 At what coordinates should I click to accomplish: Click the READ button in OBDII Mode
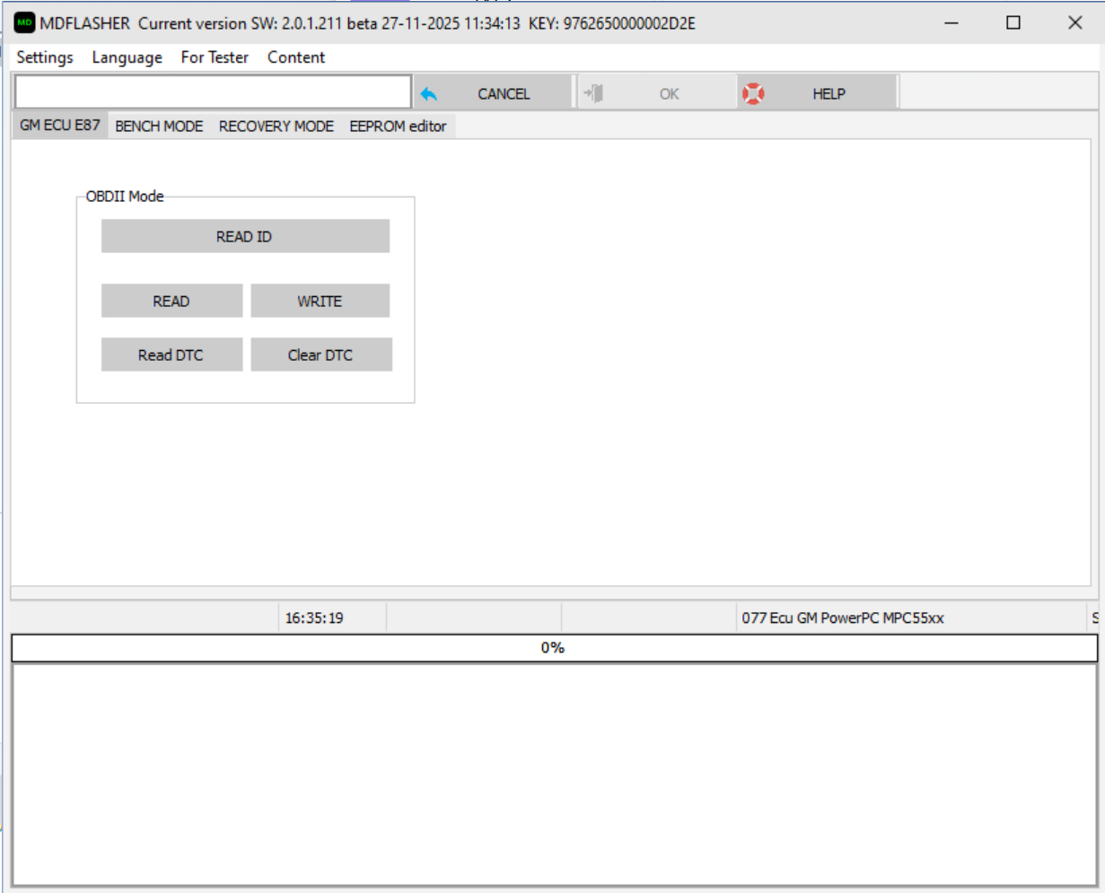tap(171, 302)
